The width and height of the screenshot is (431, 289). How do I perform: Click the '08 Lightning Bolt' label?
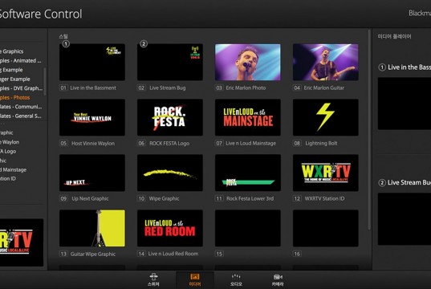pyautogui.click(x=315, y=143)
